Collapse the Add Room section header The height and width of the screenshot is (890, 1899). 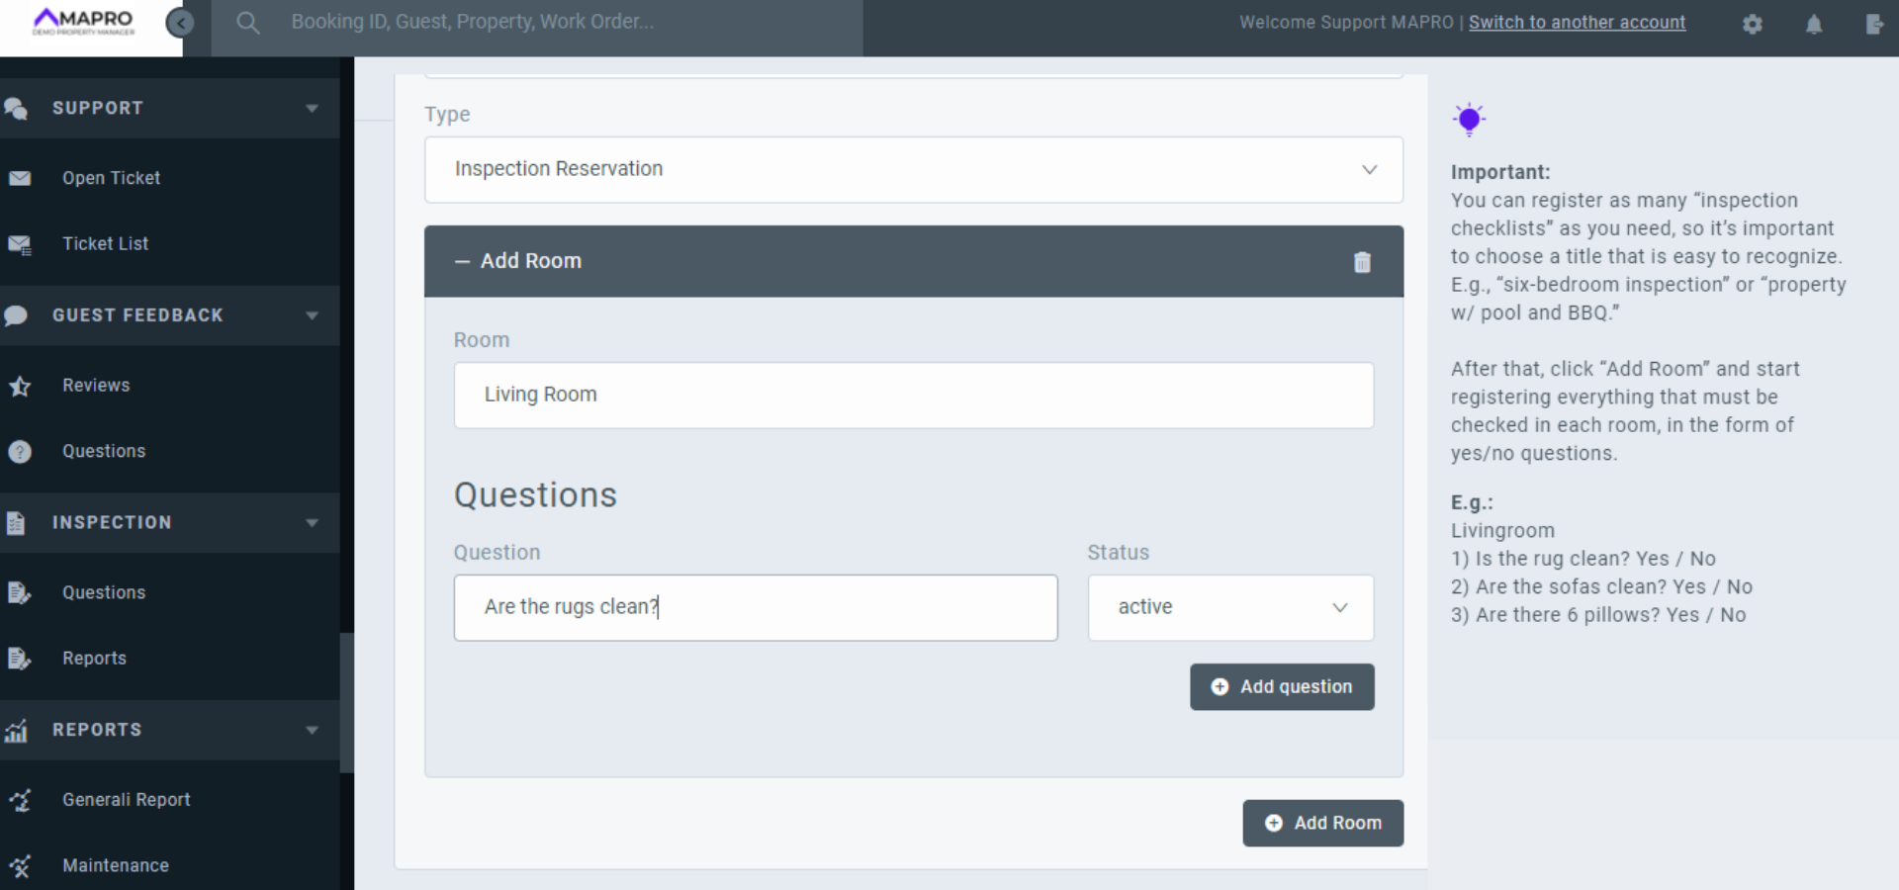point(519,261)
